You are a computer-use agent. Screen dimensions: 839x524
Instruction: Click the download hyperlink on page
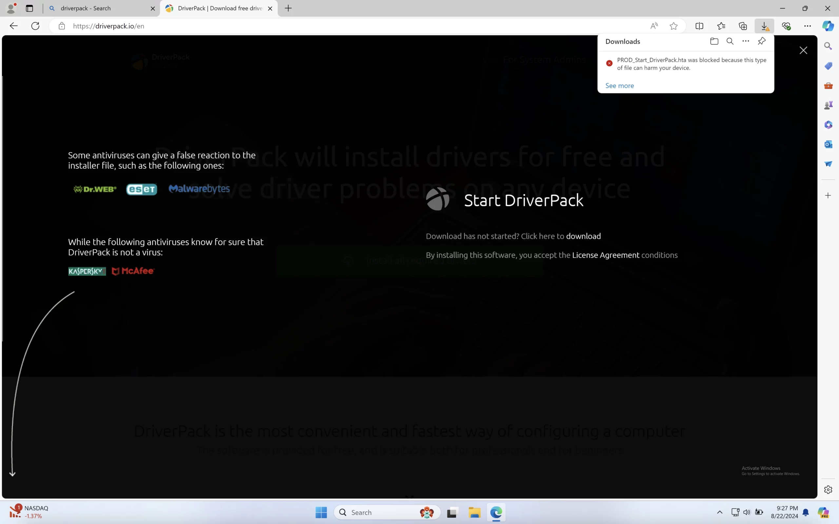point(583,235)
